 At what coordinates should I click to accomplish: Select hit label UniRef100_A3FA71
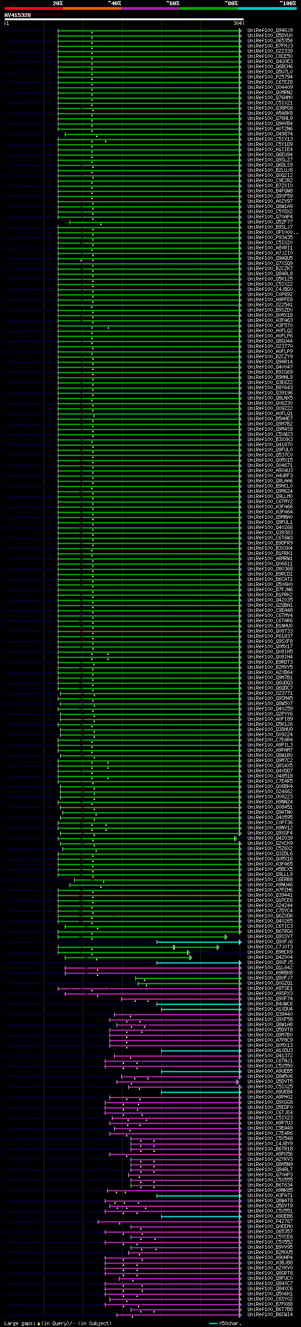270,1195
